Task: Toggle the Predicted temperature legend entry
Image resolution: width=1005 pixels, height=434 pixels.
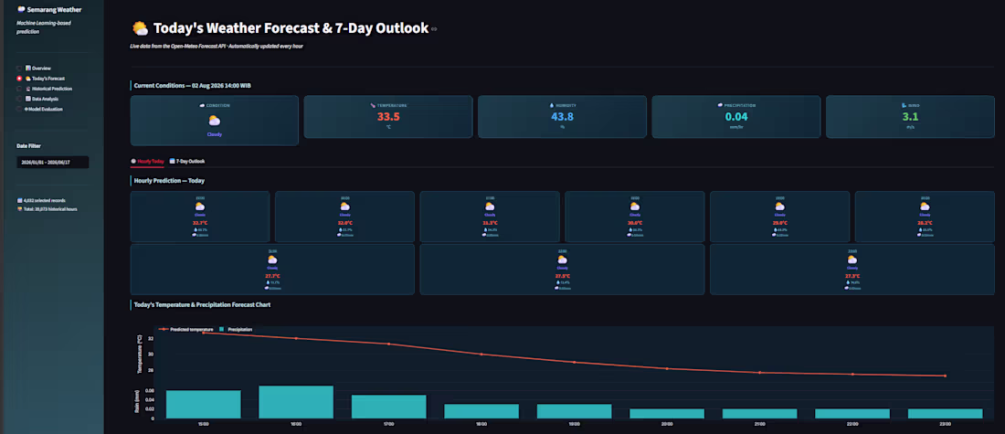Action: pos(185,330)
